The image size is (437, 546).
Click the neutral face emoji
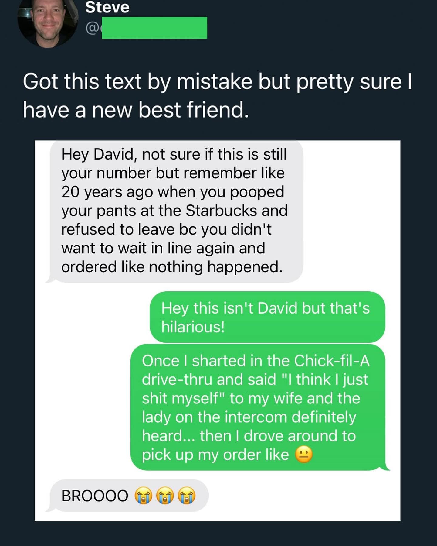tap(304, 455)
